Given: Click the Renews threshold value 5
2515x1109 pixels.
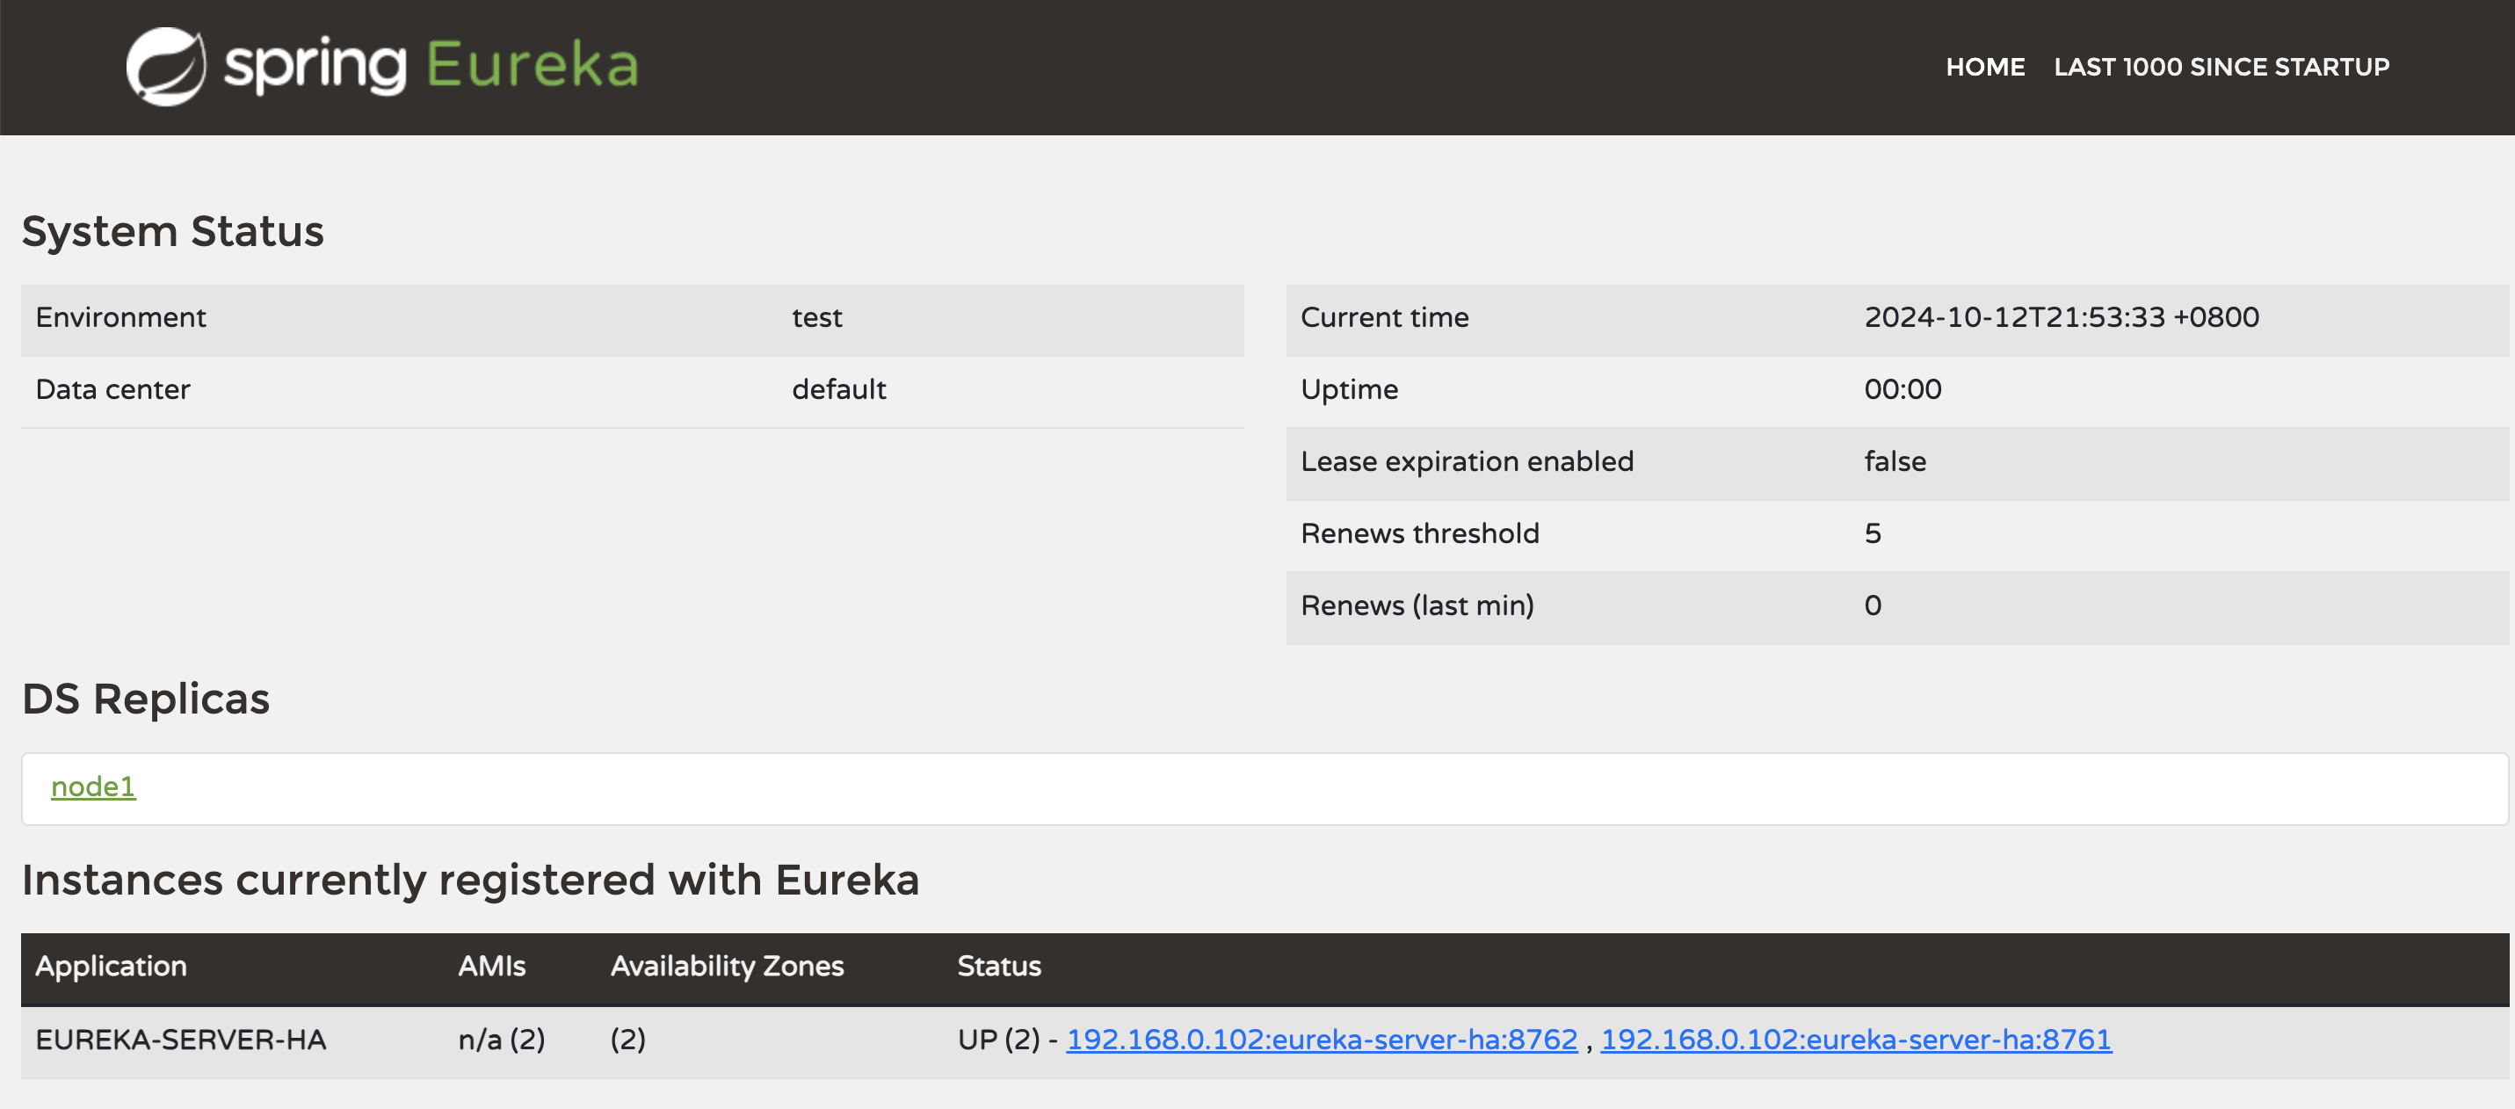Looking at the screenshot, I should [x=1872, y=534].
